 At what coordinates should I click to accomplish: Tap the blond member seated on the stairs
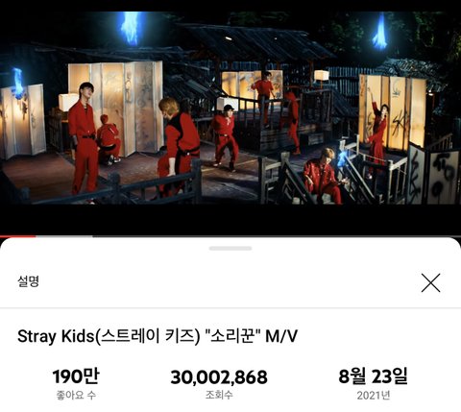(x=324, y=176)
